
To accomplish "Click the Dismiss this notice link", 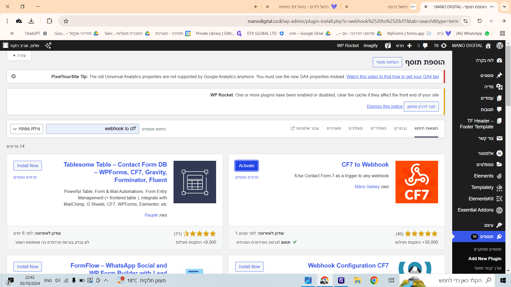I will pyautogui.click(x=385, y=106).
